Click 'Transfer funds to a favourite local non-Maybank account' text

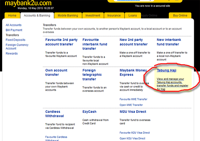[95, 60]
